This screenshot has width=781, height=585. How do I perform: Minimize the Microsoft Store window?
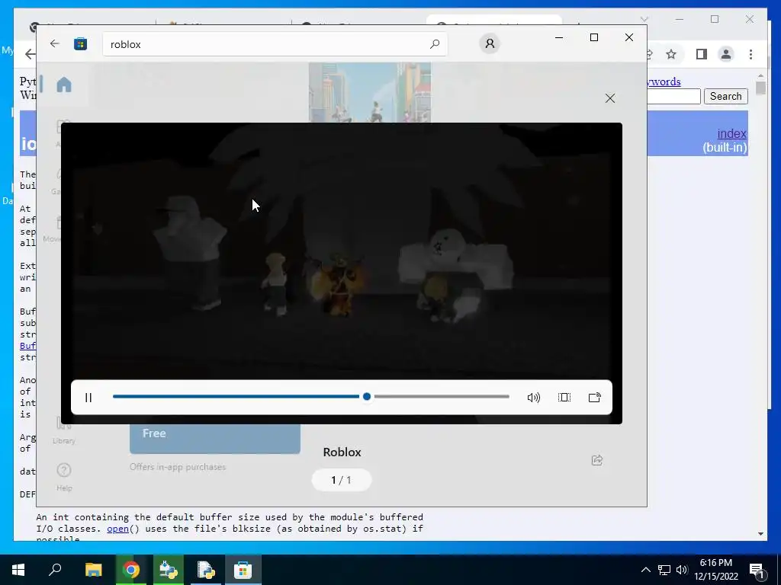(559, 37)
